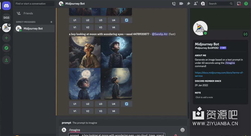Upscale image U2 in upper grid
251x136 pixels.
coord(88,20)
